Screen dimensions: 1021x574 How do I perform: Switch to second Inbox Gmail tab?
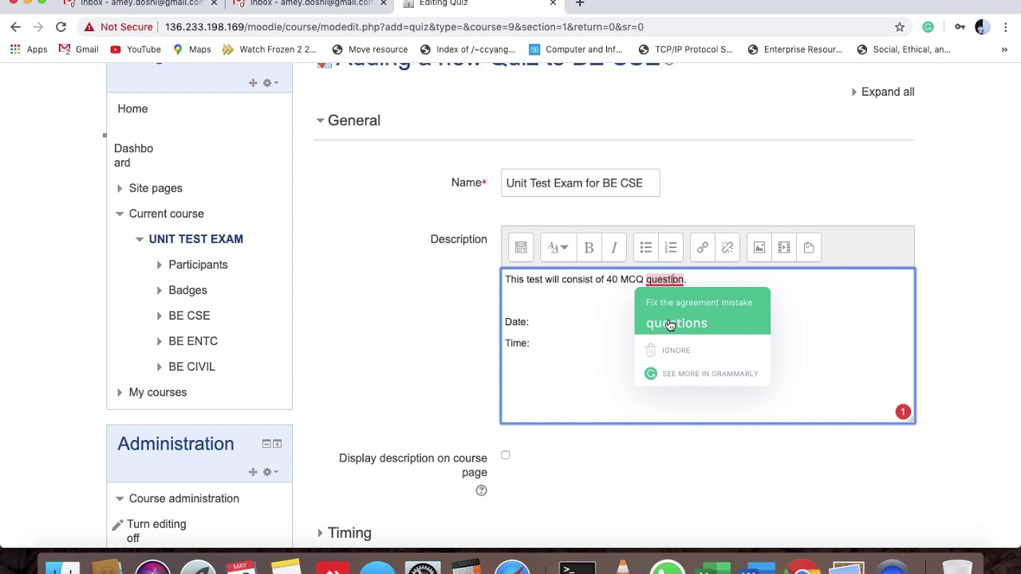pos(311,4)
